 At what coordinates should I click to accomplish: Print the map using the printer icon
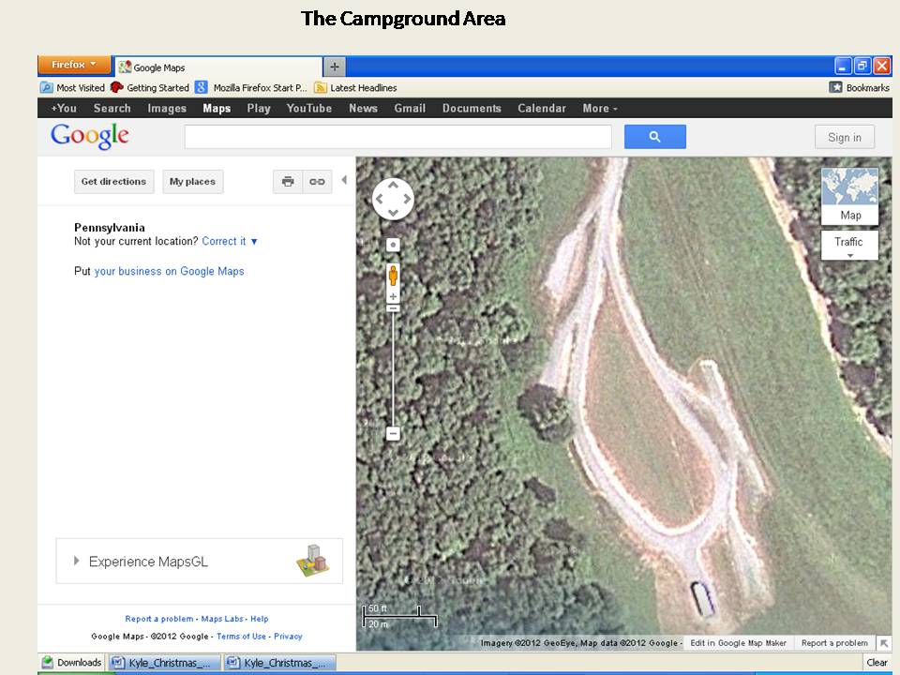click(x=288, y=181)
